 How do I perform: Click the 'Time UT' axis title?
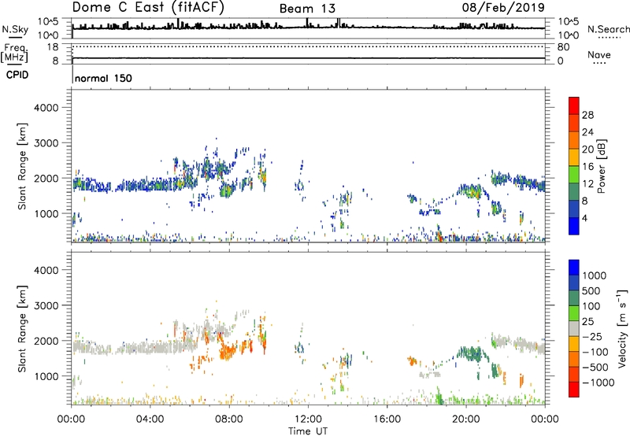click(x=308, y=431)
